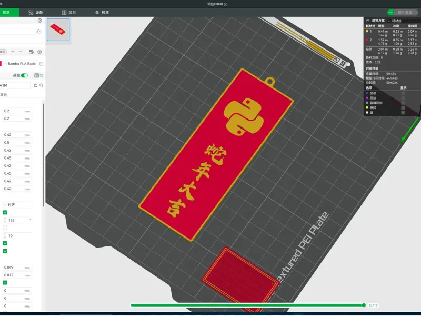This screenshot has width=421, height=316.
Task: Open filament settings gear next to AMS sync
Action: 39,52
